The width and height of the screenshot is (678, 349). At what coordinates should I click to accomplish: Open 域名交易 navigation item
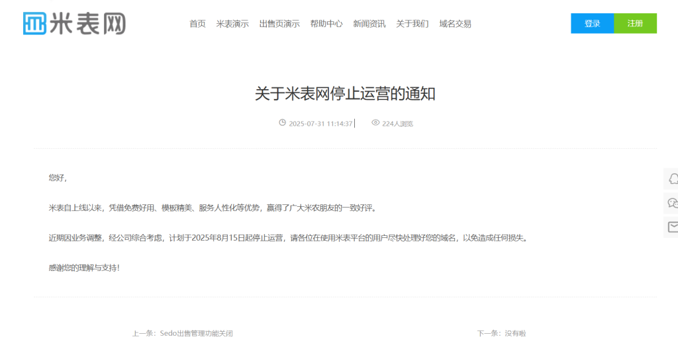(x=456, y=24)
